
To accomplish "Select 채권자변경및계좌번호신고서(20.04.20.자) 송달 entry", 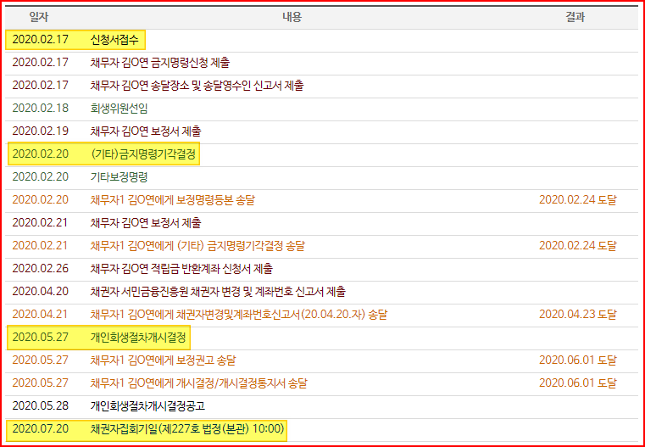I will (x=238, y=315).
